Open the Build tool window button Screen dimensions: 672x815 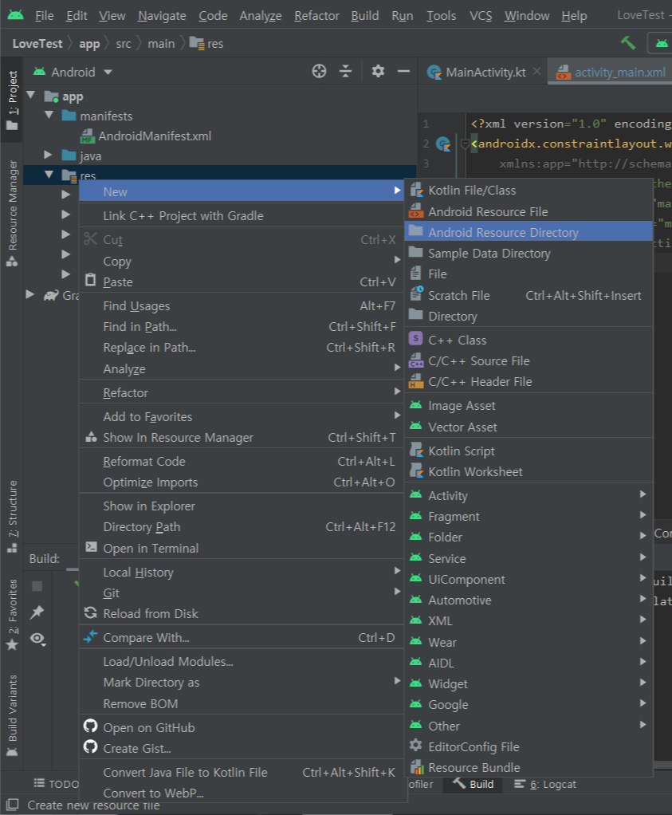pos(473,784)
